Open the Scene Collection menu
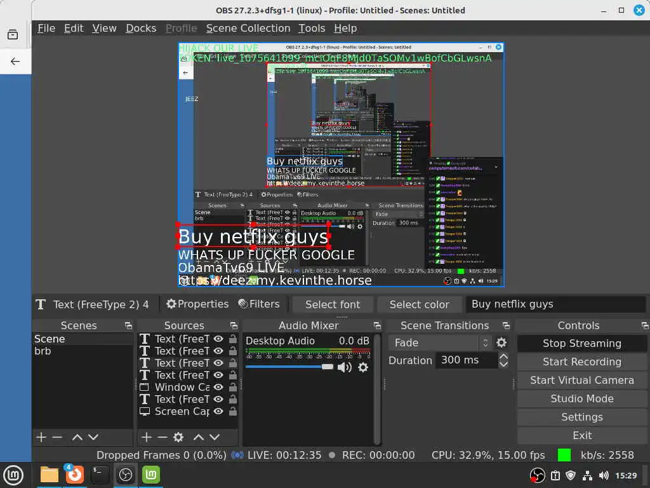This screenshot has width=650, height=488. pyautogui.click(x=248, y=28)
